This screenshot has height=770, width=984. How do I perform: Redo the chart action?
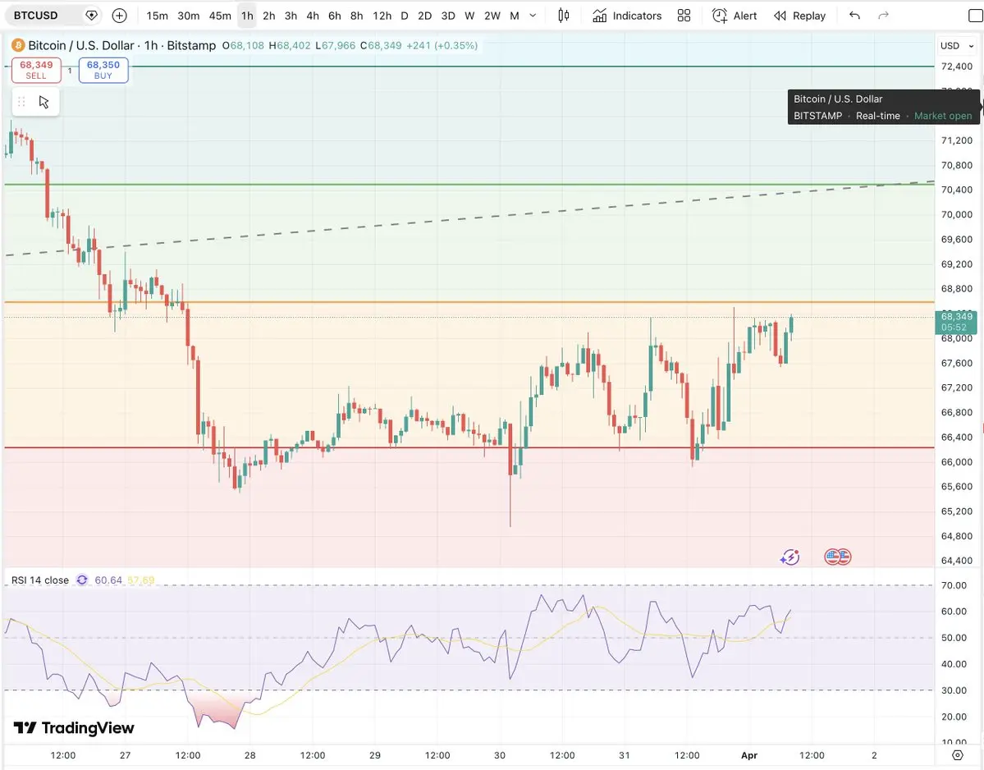click(x=883, y=16)
